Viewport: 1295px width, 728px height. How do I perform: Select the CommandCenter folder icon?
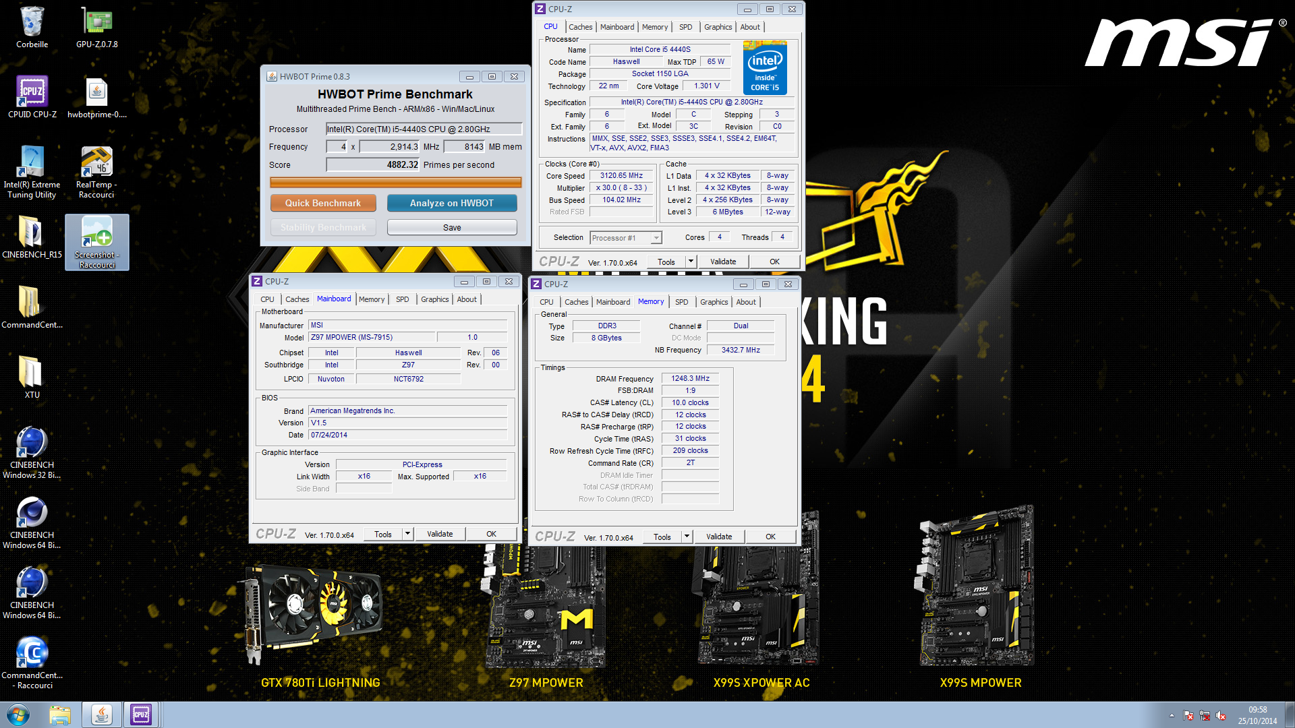click(x=32, y=307)
